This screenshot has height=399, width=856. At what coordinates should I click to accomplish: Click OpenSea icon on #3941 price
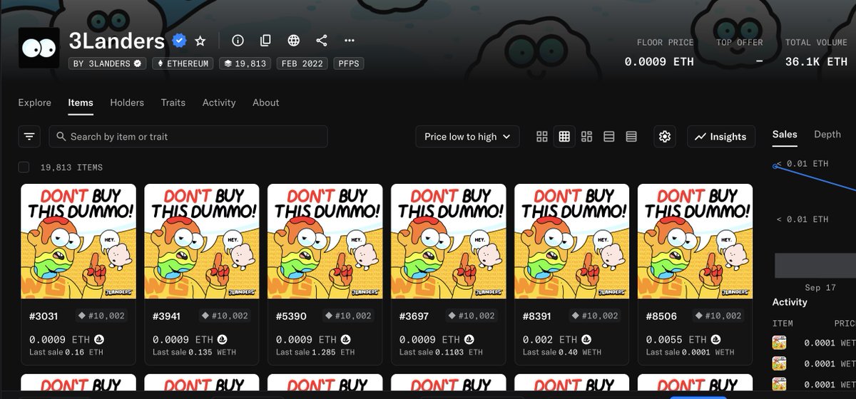click(x=222, y=339)
